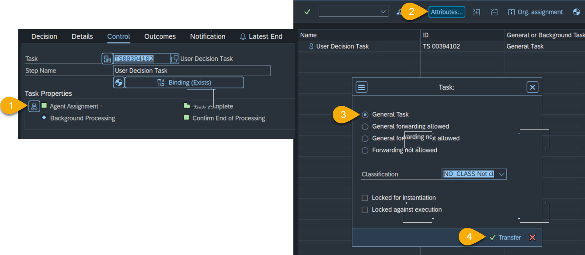The image size is (585, 255).
Task: Select the General Task radio button
Action: click(365, 115)
